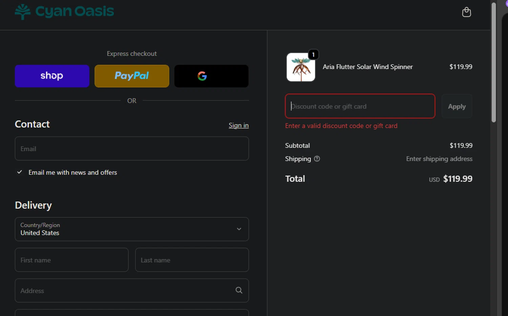Focus the discount code or gift card field
The height and width of the screenshot is (316, 508).
[360, 106]
